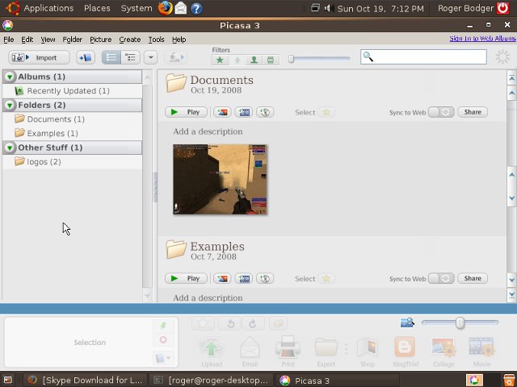517x387 pixels.
Task: Click the BlogThis! icon
Action: coord(406,353)
